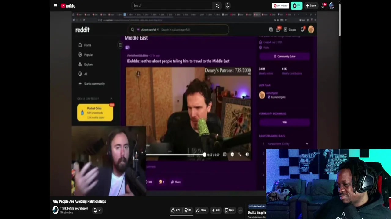Mute the reddit video volume icon
The width and height of the screenshot is (391, 219).
(x=247, y=155)
